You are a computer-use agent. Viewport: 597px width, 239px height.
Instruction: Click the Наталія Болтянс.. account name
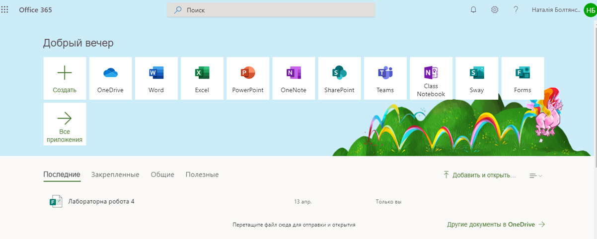(x=556, y=10)
